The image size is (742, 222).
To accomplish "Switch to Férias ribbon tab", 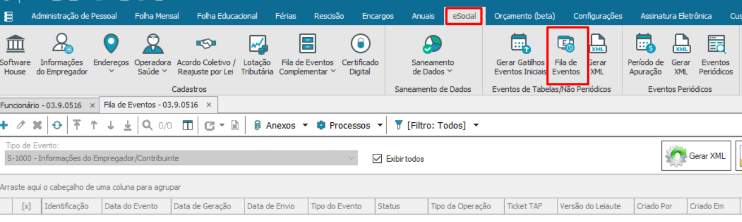I will 286,16.
